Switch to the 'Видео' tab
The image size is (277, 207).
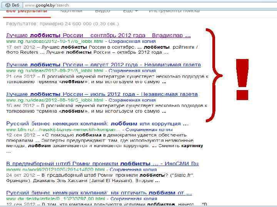(102, 11)
